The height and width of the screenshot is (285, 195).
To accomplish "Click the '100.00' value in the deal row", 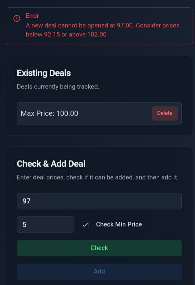I will (67, 113).
